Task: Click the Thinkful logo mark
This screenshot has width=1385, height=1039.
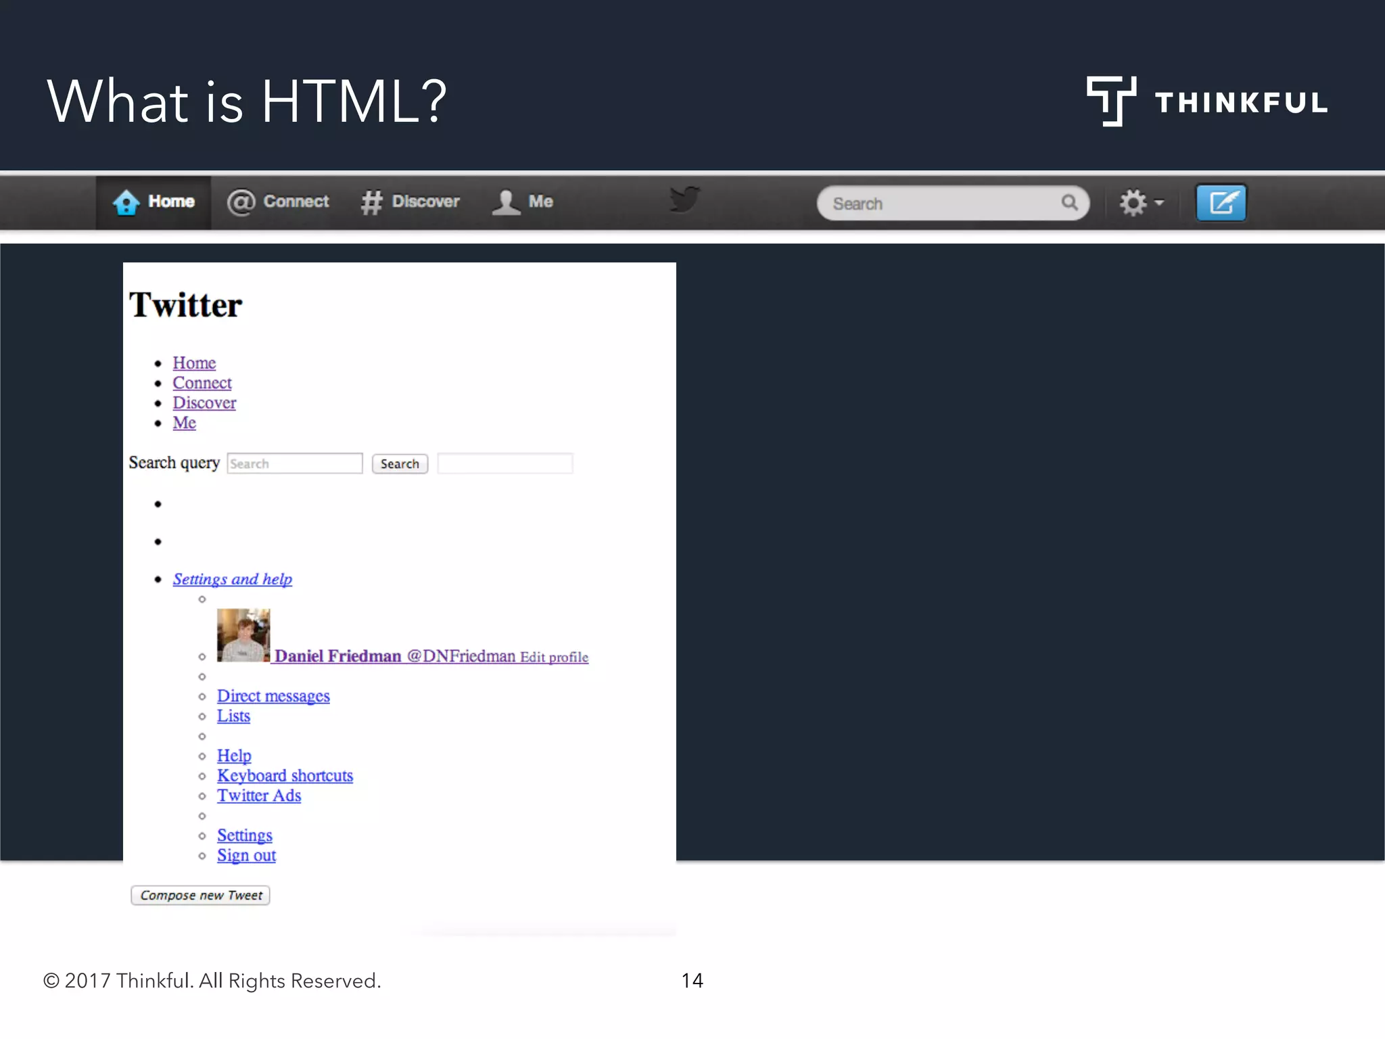Action: pyautogui.click(x=1111, y=101)
